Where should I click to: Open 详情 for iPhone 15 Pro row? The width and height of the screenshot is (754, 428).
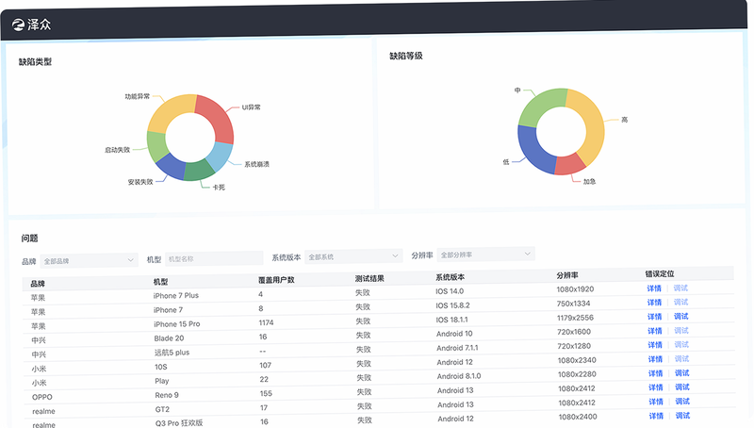coord(654,317)
